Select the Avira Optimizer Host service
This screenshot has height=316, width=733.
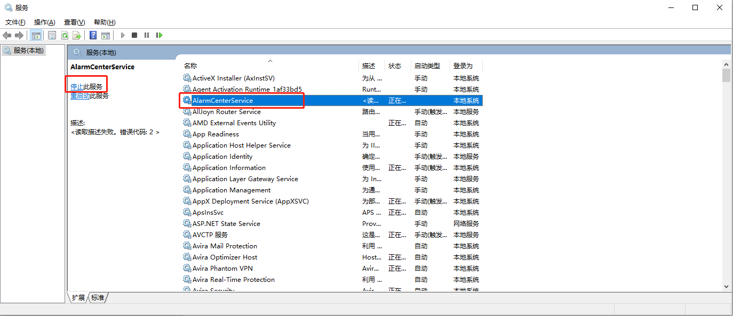[x=332, y=257]
